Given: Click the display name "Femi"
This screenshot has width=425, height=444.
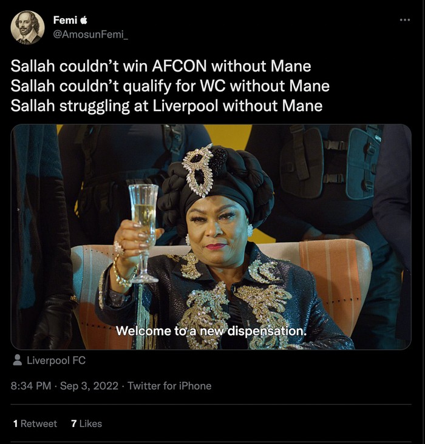Looking at the screenshot, I should (x=65, y=20).
